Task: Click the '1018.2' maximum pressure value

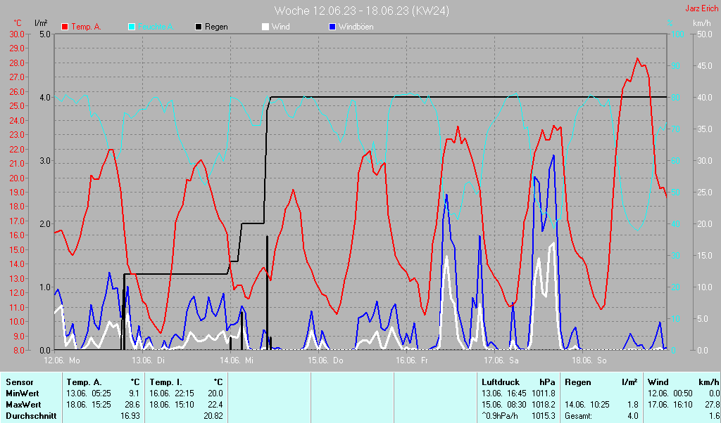Action: [544, 405]
